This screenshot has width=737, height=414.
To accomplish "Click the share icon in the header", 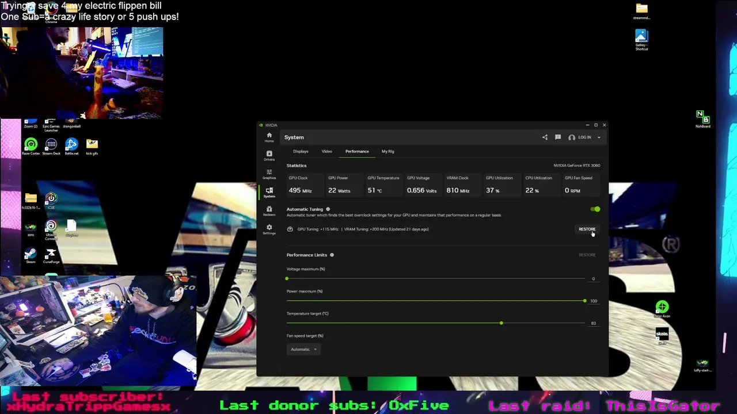I will pyautogui.click(x=545, y=137).
